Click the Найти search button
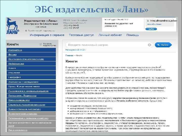182x136 pixels. click(163, 45)
